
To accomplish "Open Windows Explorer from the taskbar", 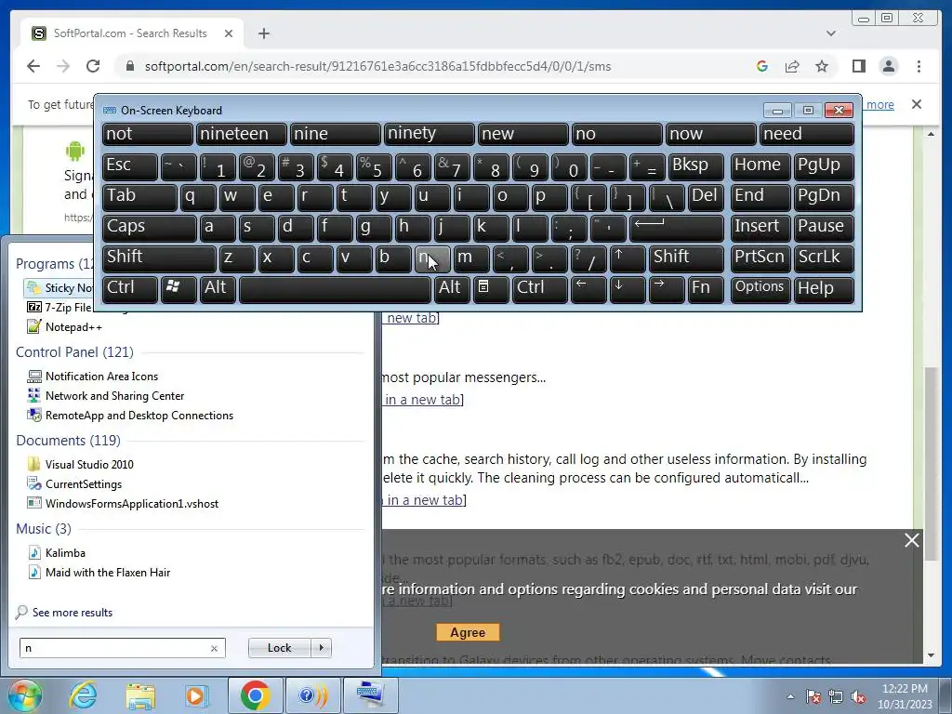I will [140, 695].
